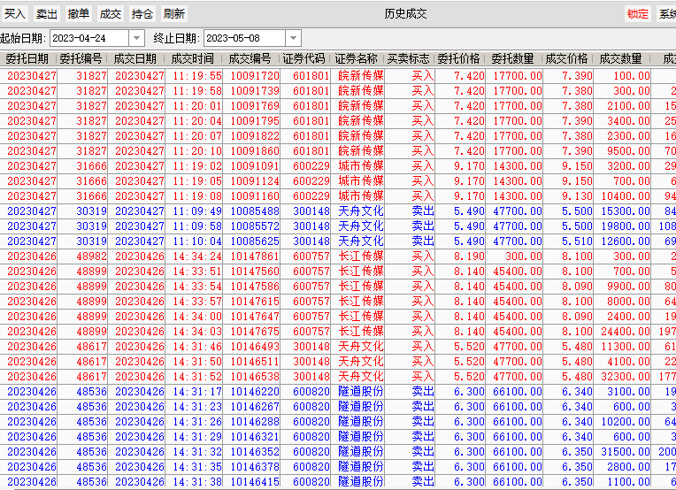Sort by the 成交时间 column header
This screenshot has width=676, height=490.
coord(193,58)
